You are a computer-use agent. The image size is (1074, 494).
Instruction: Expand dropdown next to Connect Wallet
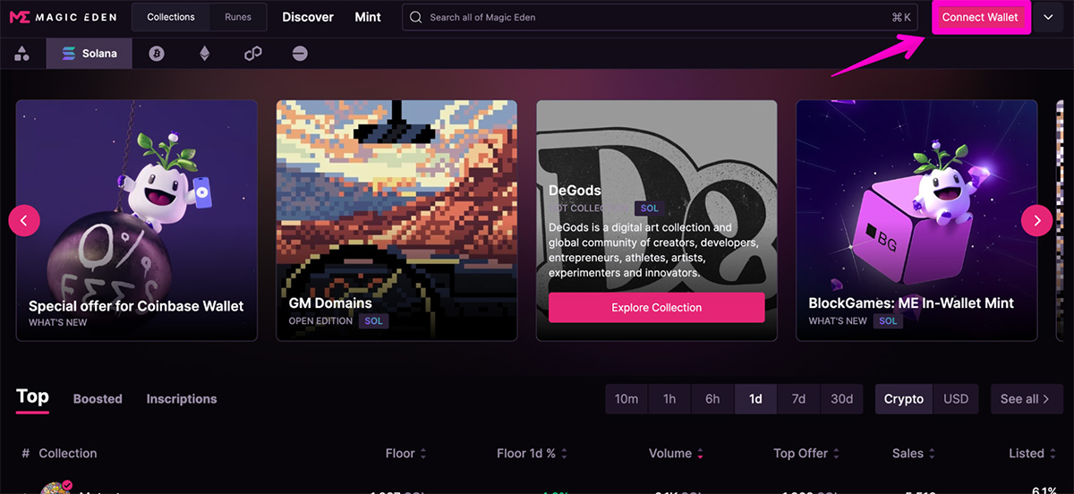tap(1048, 18)
